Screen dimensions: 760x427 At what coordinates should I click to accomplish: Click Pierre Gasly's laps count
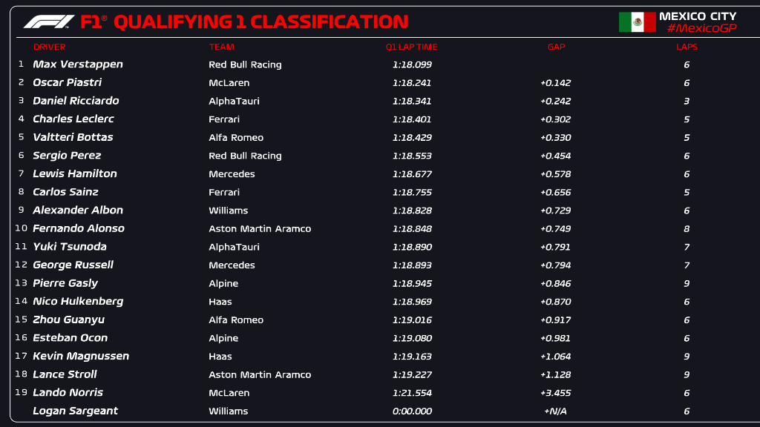tap(687, 283)
